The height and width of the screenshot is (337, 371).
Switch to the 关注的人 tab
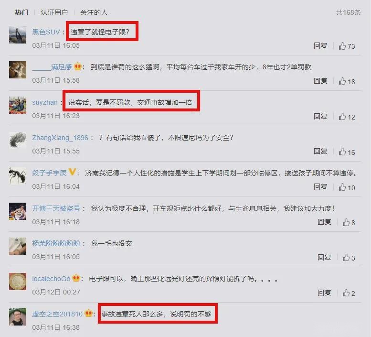[94, 12]
